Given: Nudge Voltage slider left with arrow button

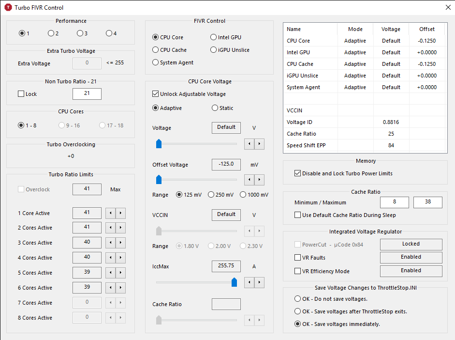Looking at the screenshot, I should (x=250, y=144).
